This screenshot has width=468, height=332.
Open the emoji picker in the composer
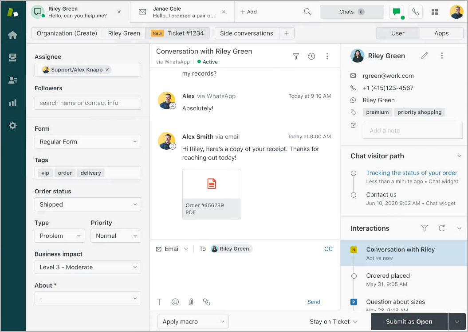pos(175,302)
